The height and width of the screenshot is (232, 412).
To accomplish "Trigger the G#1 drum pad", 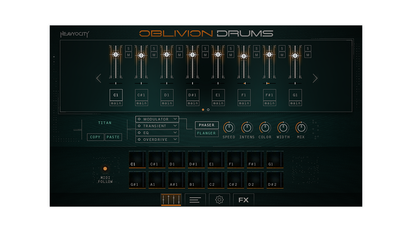I will pyautogui.click(x=137, y=180).
